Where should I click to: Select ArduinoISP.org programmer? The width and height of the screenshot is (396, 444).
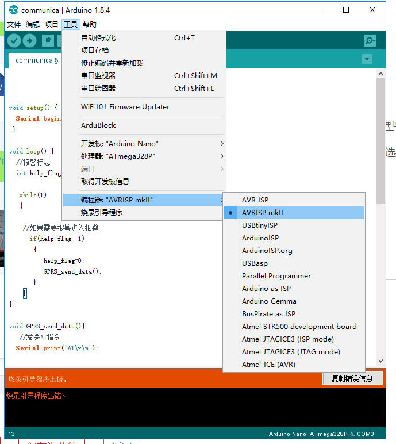(294, 251)
